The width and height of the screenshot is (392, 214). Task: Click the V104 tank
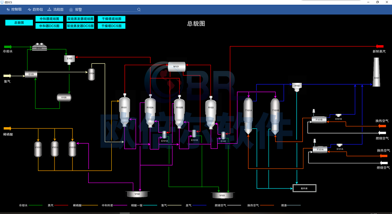(x=91, y=74)
